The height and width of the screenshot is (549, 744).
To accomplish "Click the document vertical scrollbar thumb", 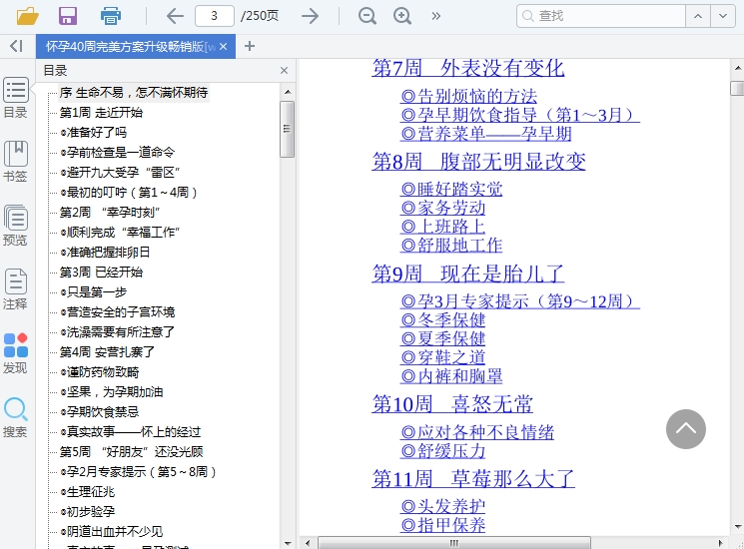I will 737,88.
